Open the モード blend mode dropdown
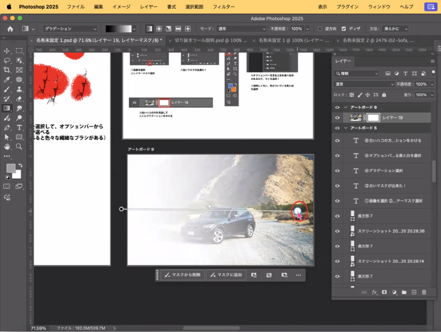Screen dimensions: 441x332 pos(241,29)
